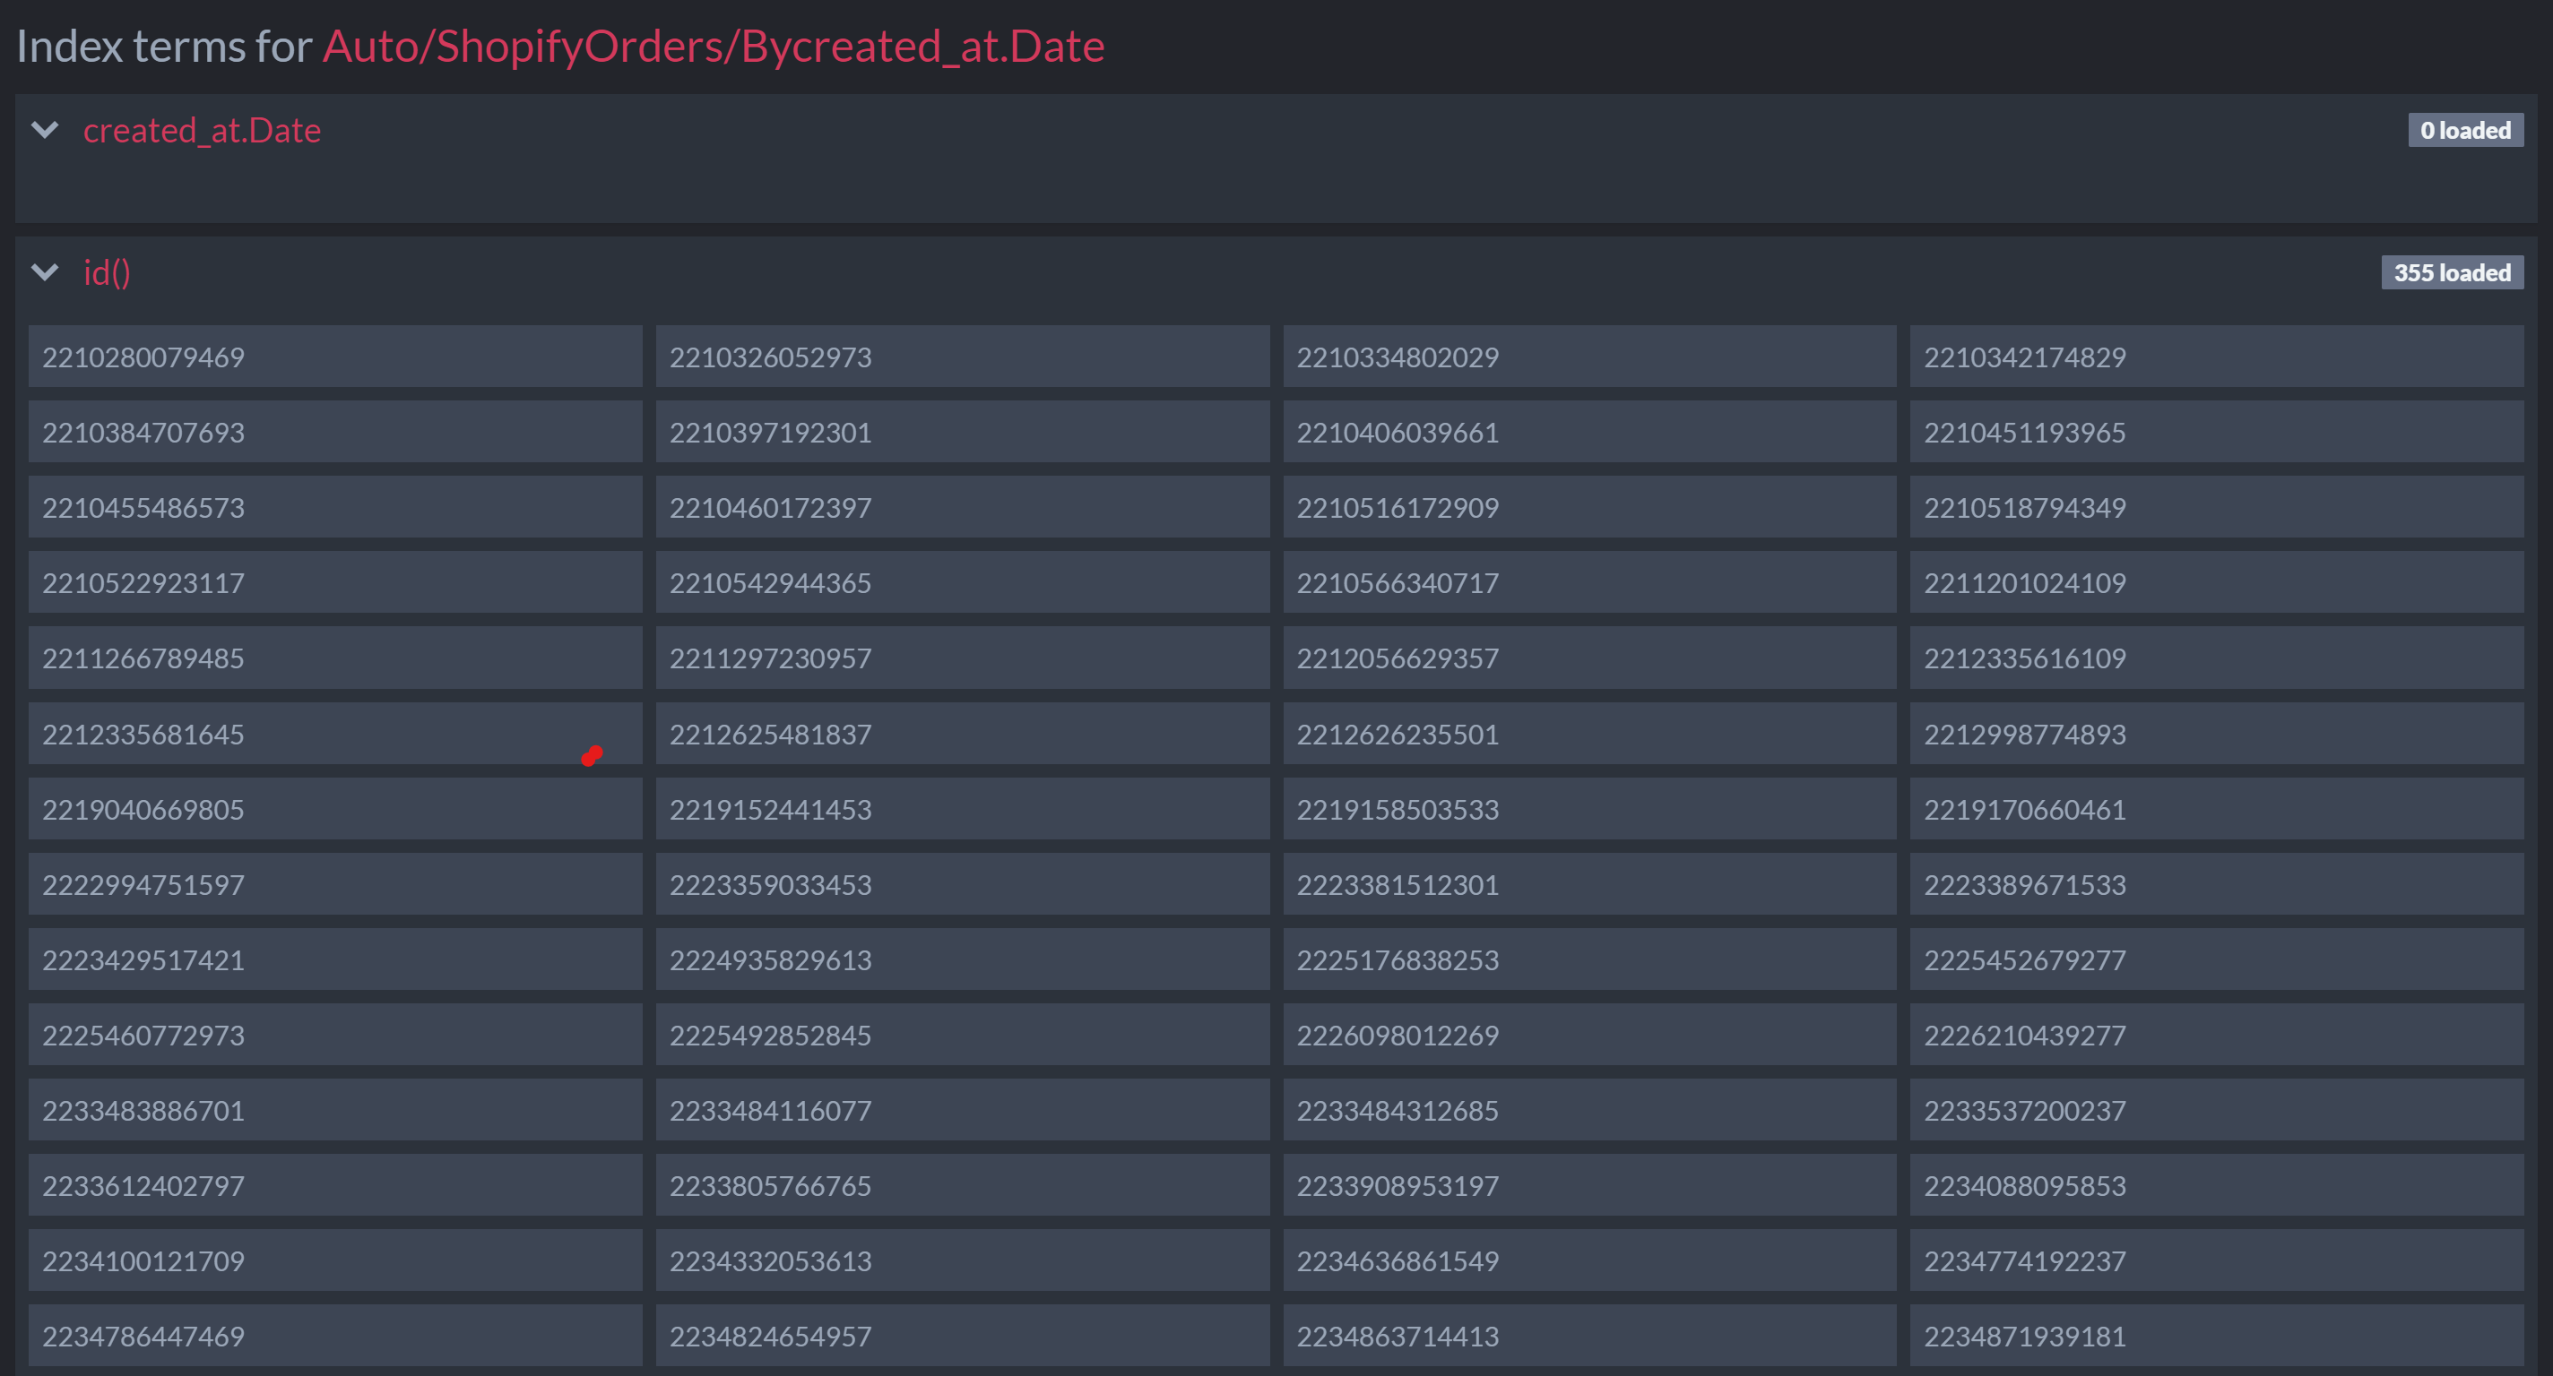Select term 2210516172909
The height and width of the screenshot is (1376, 2553).
[1589, 507]
